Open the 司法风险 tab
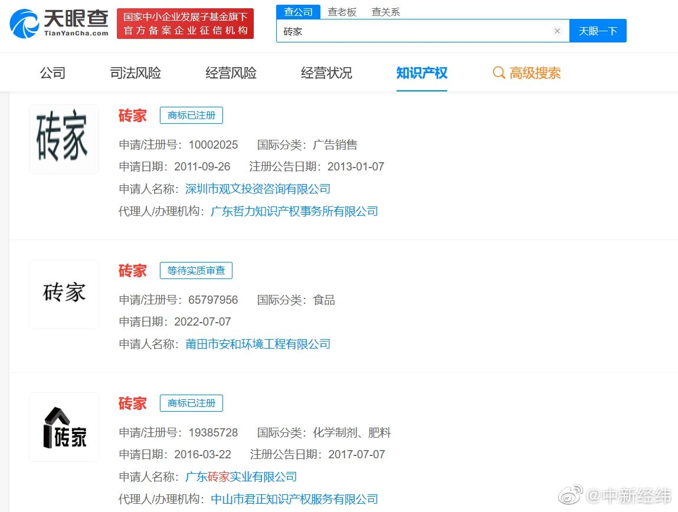Image resolution: width=678 pixels, height=512 pixels. [135, 73]
